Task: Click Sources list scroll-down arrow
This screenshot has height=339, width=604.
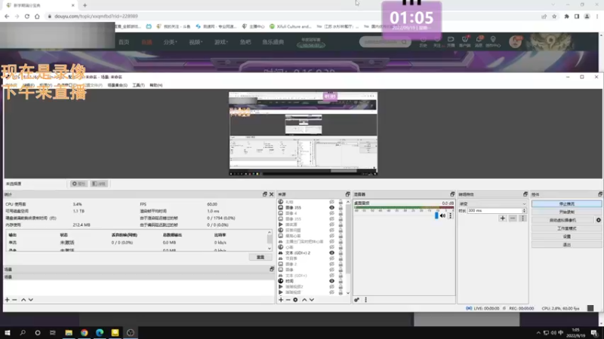Action: [x=348, y=293]
